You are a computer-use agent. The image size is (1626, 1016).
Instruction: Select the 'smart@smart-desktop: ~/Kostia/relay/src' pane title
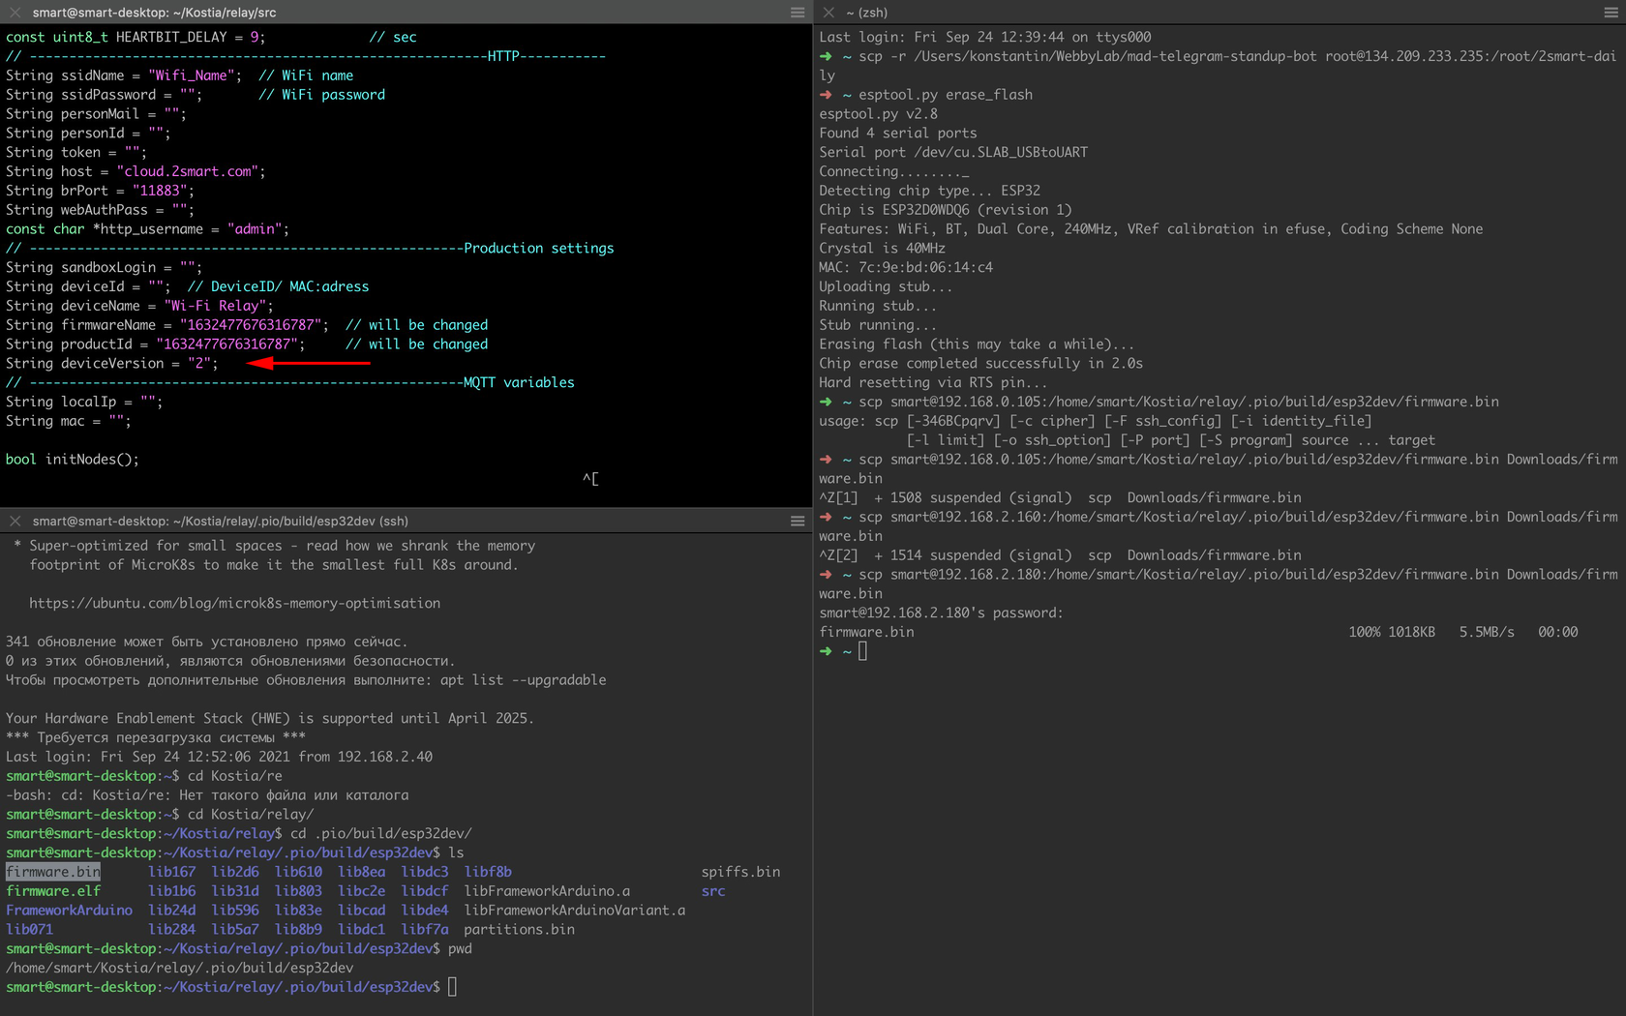pos(154,13)
